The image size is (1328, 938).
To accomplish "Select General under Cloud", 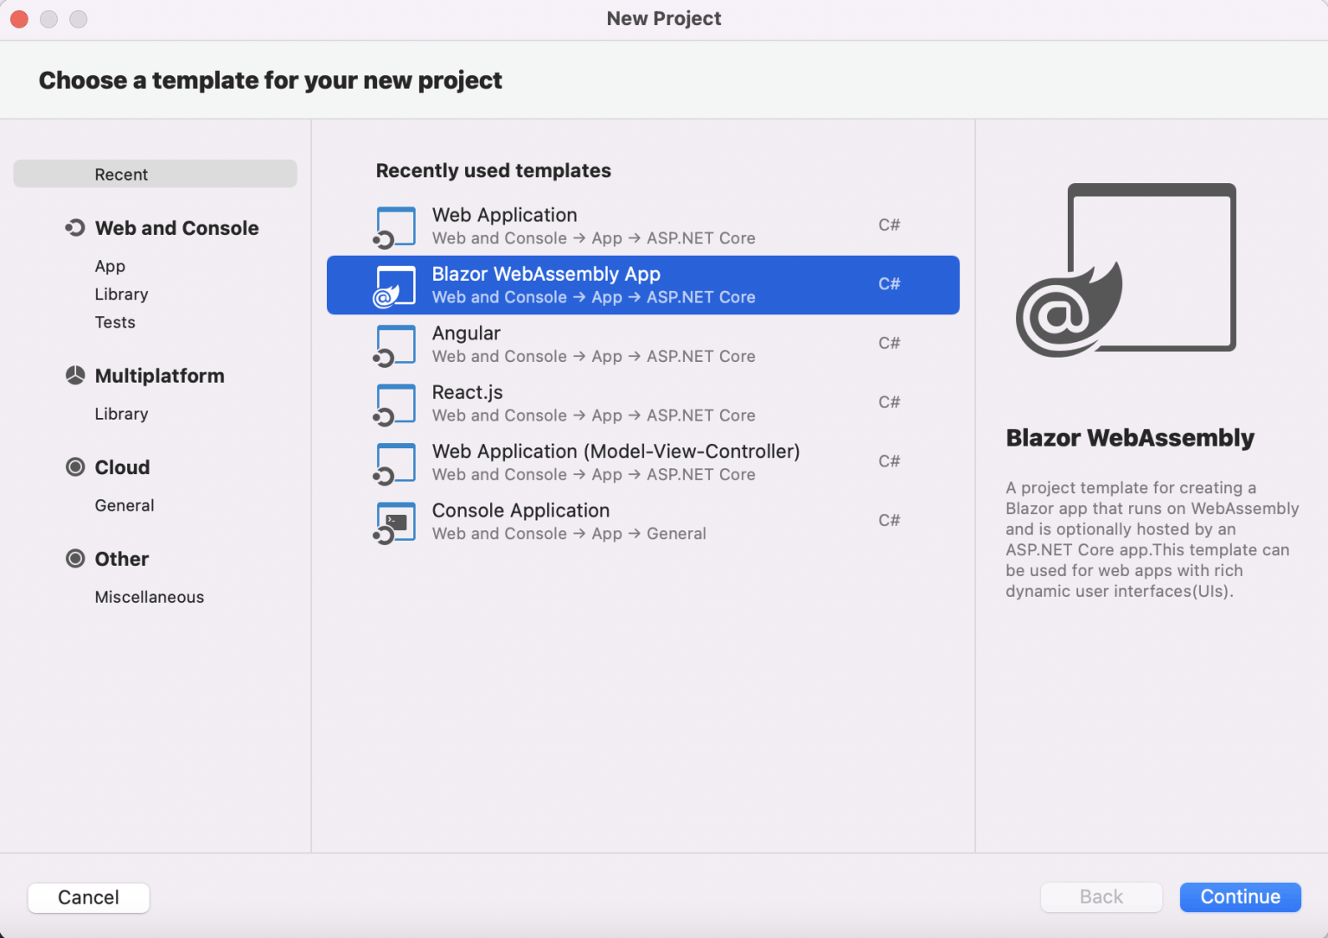I will click(x=124, y=505).
